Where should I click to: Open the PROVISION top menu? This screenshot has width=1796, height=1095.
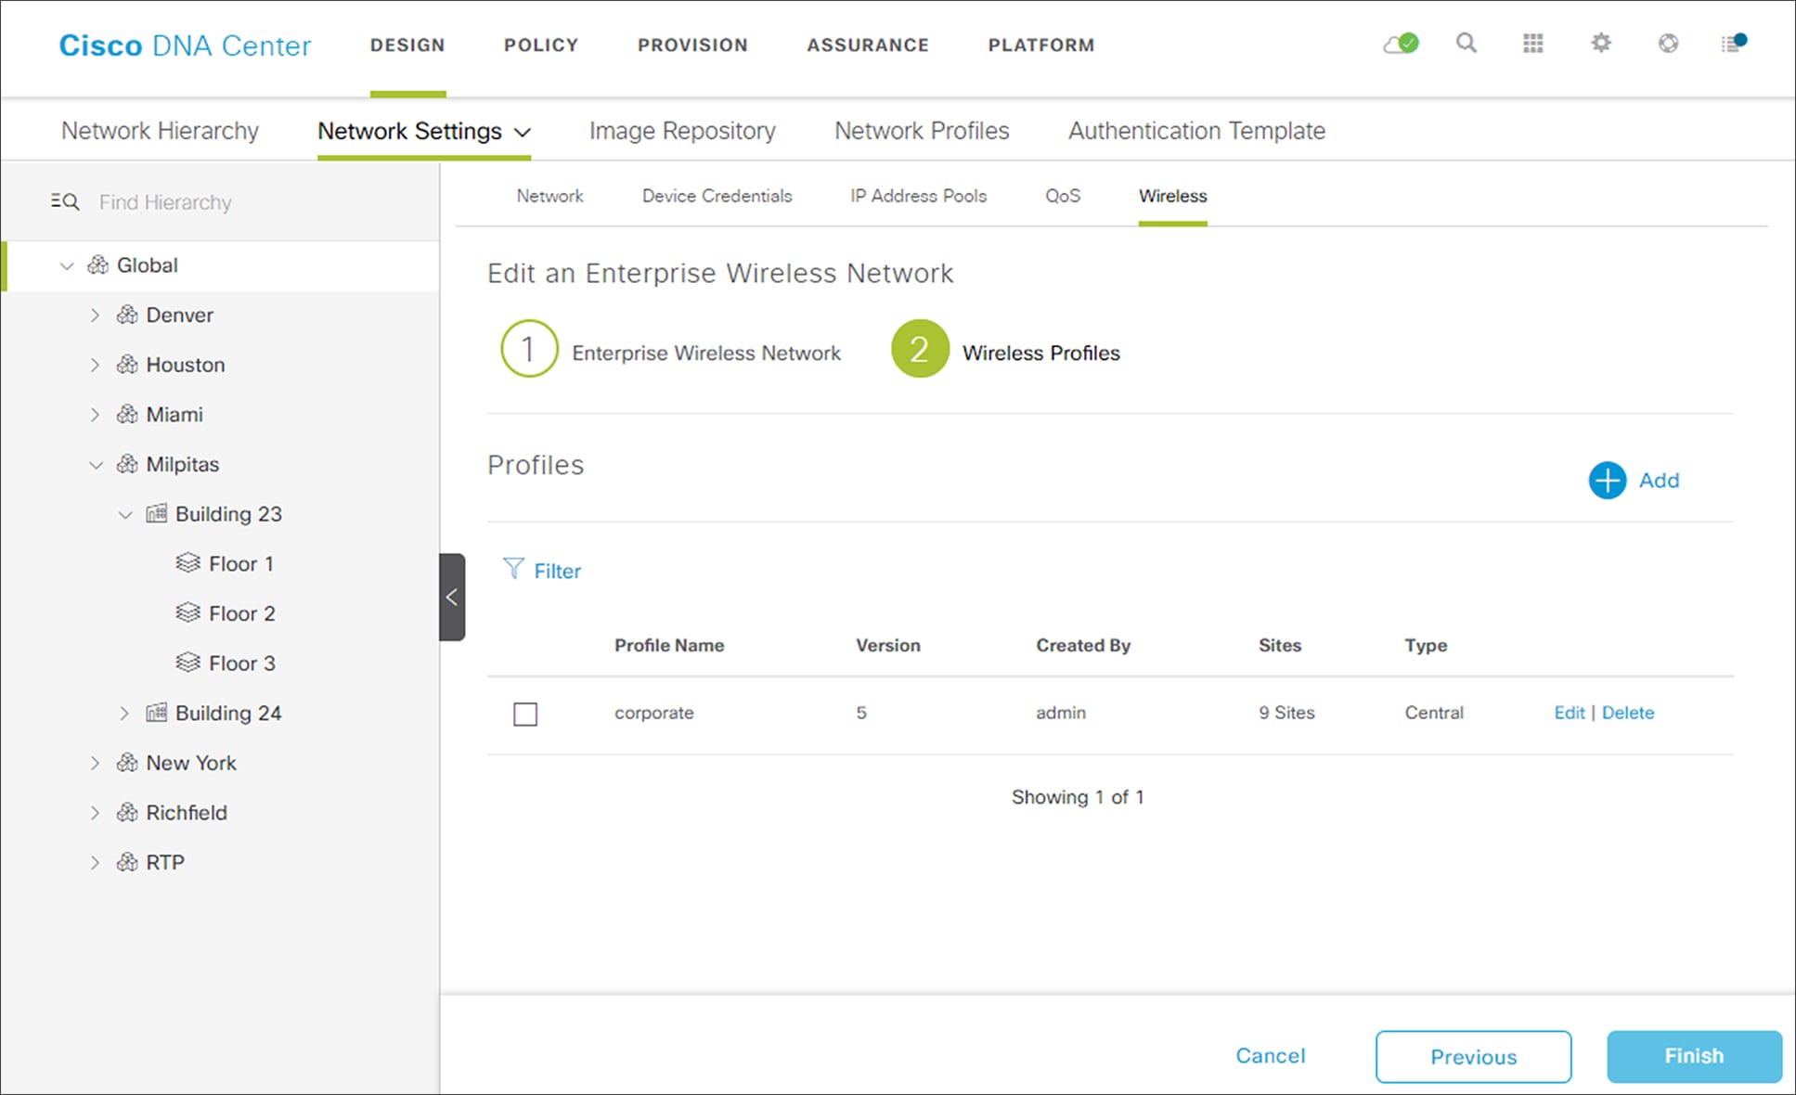(692, 45)
